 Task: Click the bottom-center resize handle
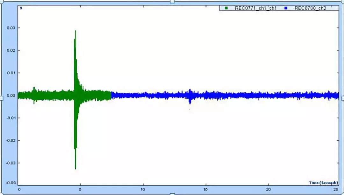coord(172,194)
